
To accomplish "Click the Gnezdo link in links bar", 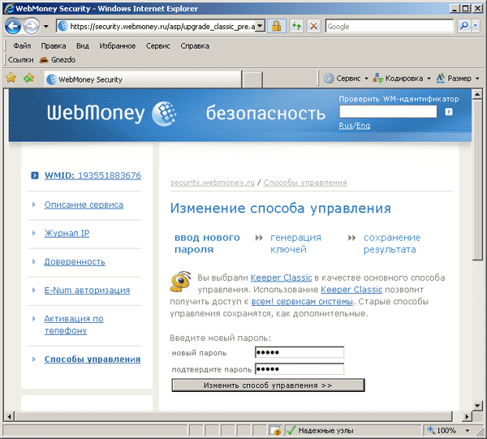I will point(58,59).
